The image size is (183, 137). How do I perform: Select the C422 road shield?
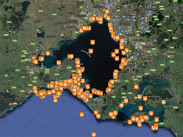172,62
